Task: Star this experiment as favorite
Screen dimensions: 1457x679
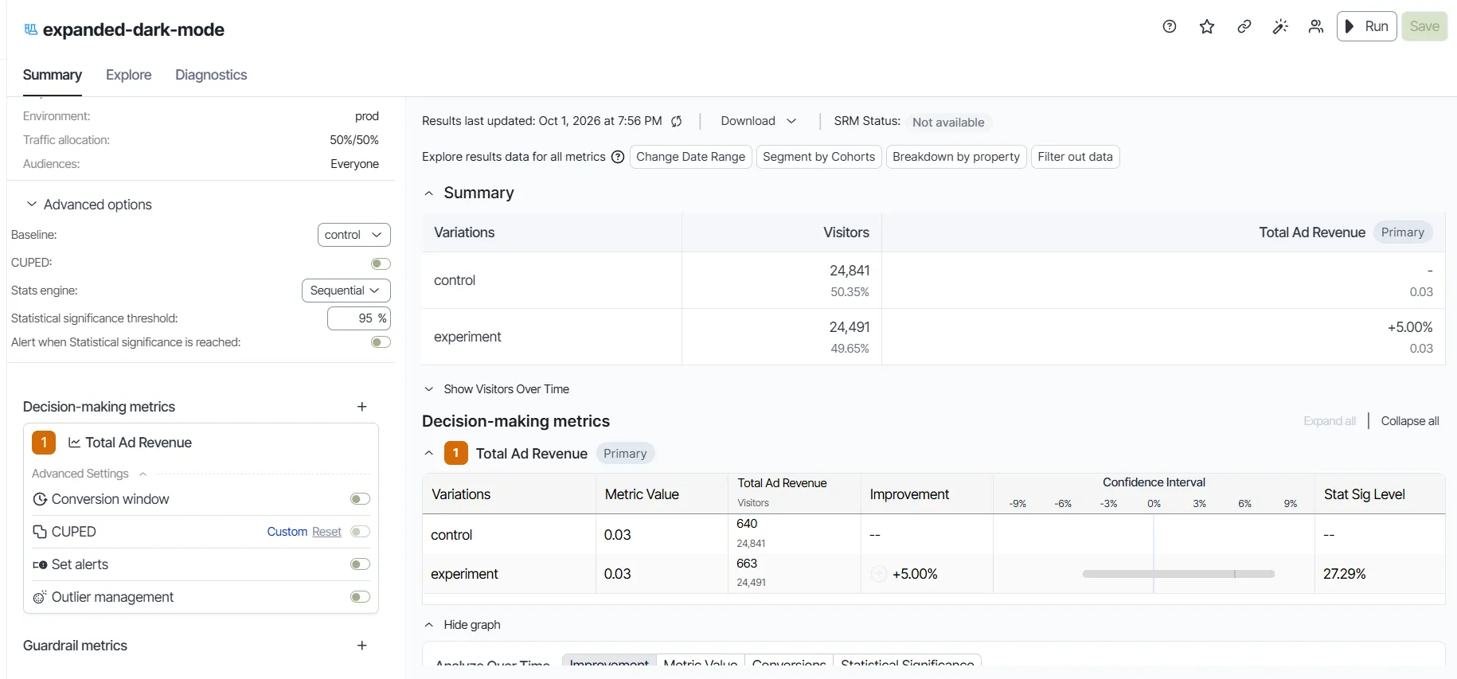Action: point(1207,26)
